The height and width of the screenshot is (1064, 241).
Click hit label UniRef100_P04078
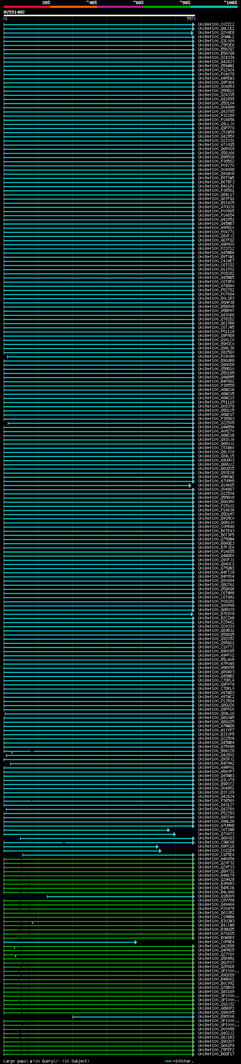[216, 74]
